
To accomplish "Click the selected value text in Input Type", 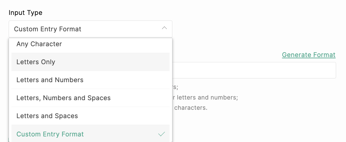I will (x=48, y=29).
